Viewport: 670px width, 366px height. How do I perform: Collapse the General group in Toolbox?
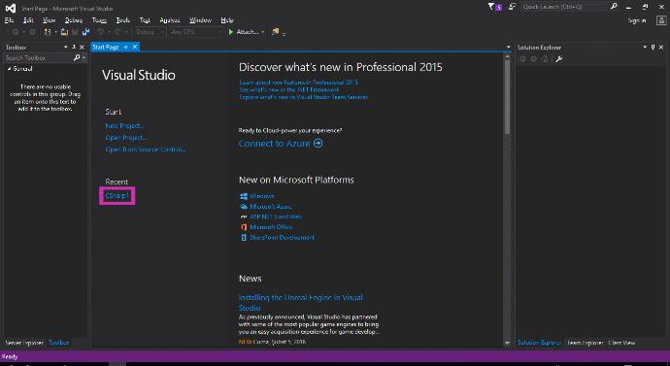[9, 69]
